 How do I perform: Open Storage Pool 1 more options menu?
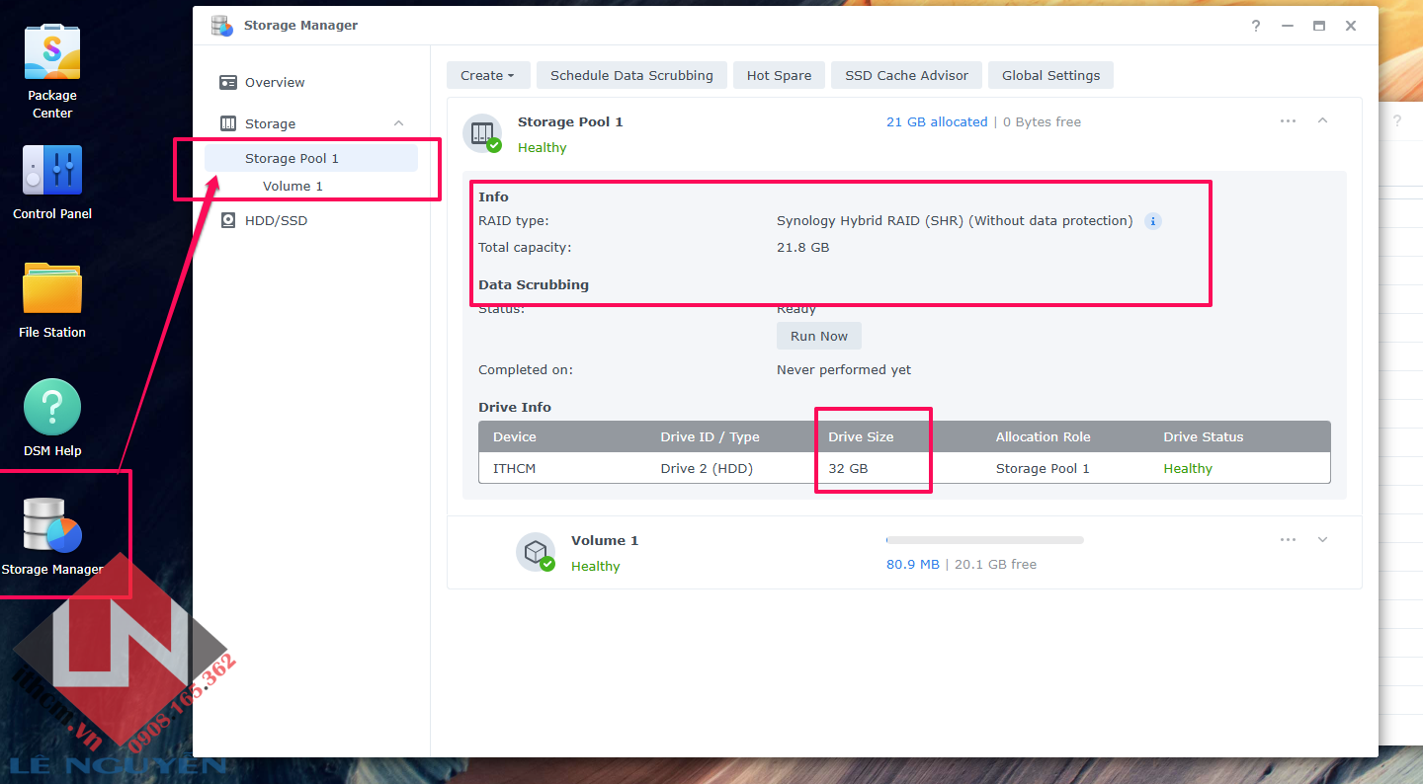coord(1288,120)
